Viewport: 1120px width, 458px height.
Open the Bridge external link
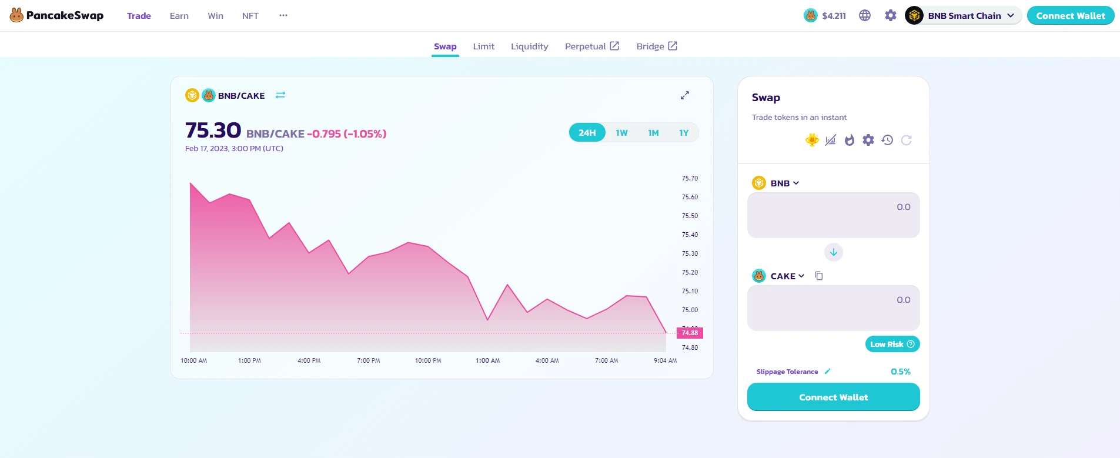[657, 46]
